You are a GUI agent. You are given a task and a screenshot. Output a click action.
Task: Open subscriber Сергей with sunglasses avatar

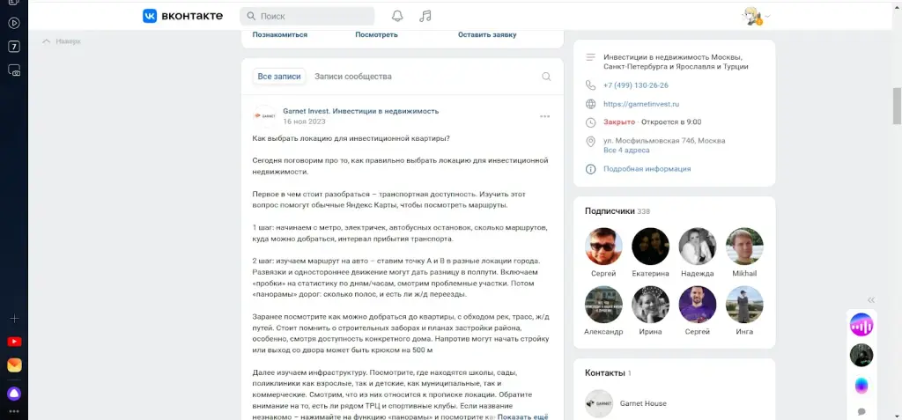point(603,247)
